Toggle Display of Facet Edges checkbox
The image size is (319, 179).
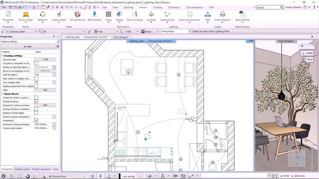(x=36, y=113)
